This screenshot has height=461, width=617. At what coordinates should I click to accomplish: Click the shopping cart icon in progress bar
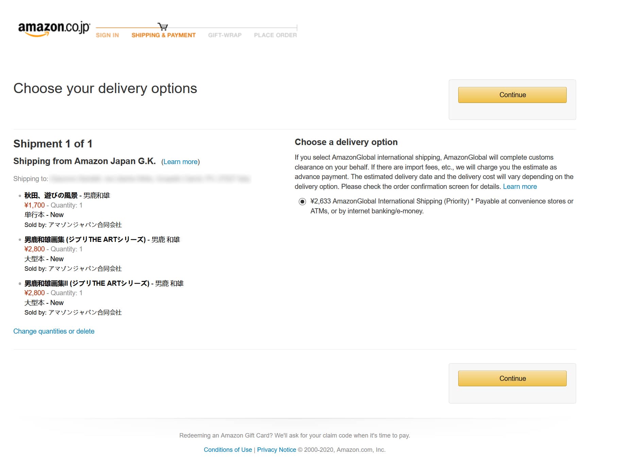(x=163, y=26)
